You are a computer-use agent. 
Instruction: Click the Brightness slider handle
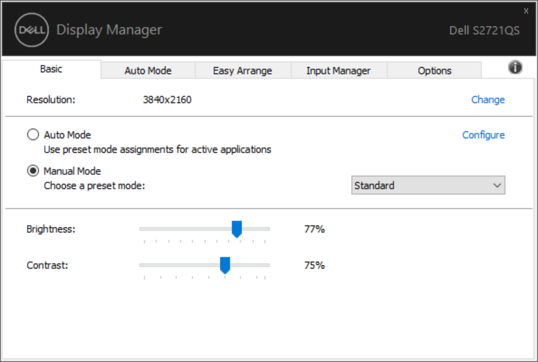click(237, 229)
